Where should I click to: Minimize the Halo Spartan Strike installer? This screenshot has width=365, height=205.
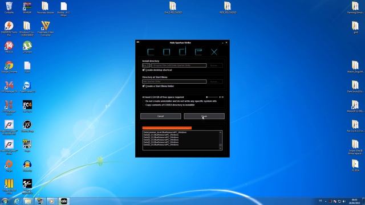pos(222,43)
